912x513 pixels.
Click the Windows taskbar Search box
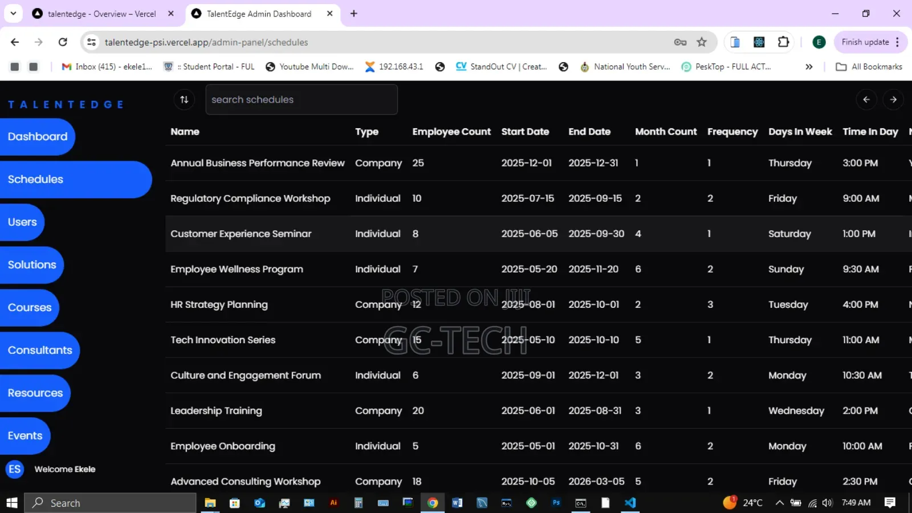(x=111, y=503)
